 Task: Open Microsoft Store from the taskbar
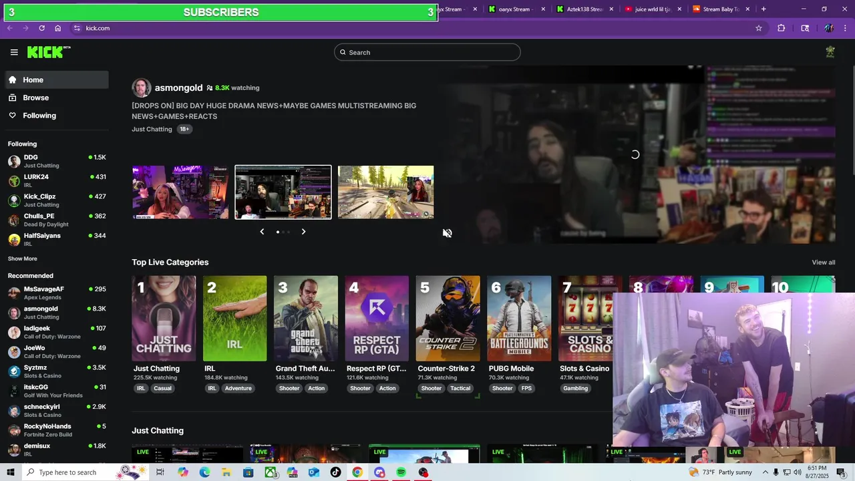(248, 472)
